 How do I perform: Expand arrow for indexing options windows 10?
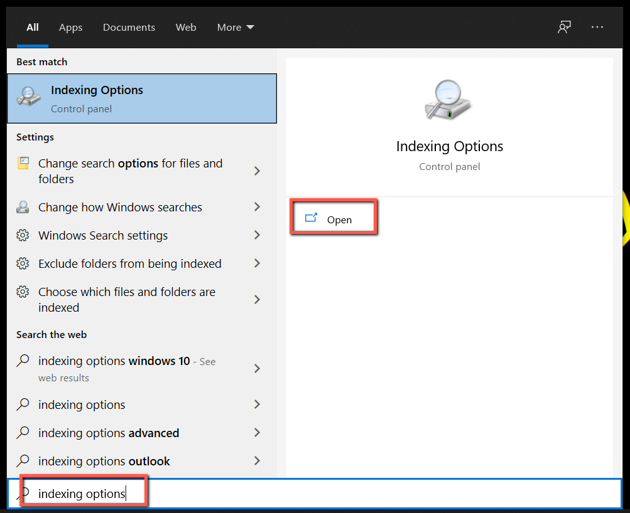[x=257, y=369]
